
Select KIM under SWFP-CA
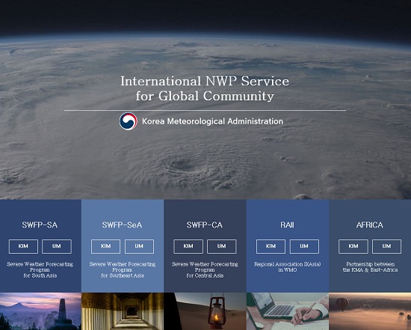[x=188, y=246]
